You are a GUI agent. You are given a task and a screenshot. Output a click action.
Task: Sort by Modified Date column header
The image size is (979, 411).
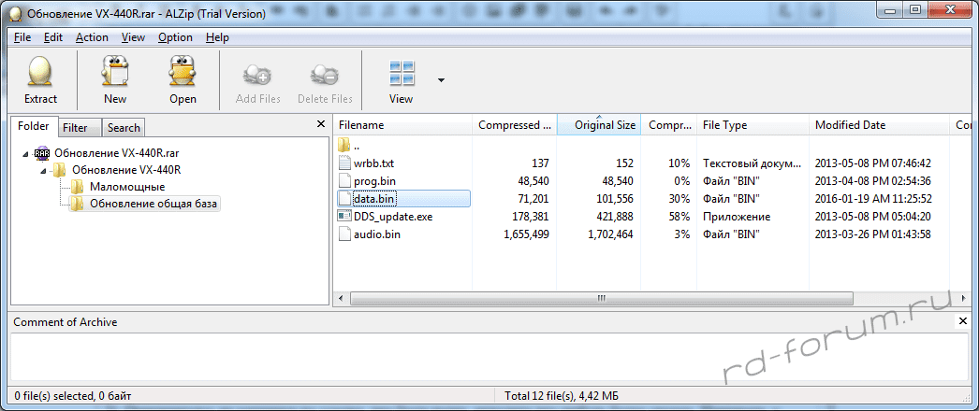coord(850,125)
